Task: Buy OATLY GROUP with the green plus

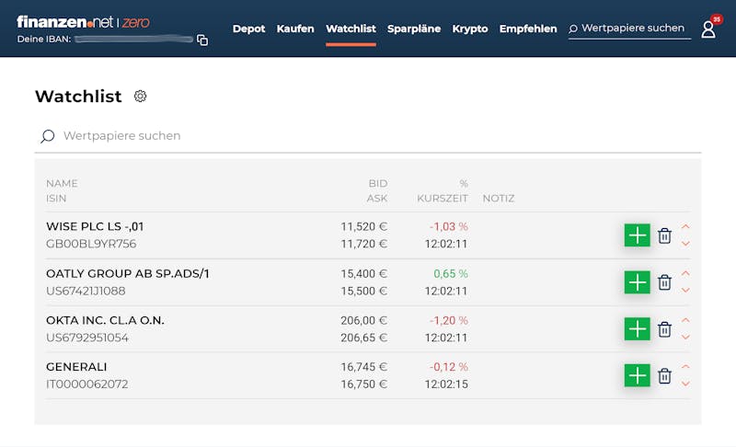Action: (637, 282)
